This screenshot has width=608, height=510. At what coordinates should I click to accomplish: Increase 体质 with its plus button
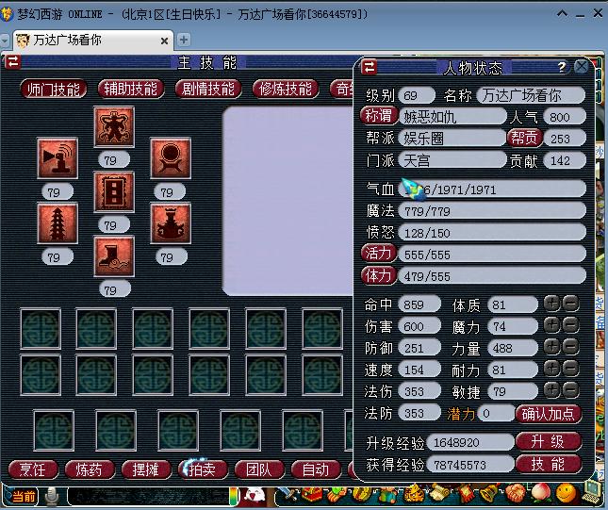click(x=551, y=304)
